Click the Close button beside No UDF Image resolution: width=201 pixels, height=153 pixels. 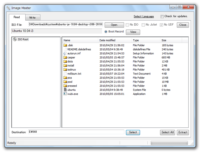click(183, 25)
